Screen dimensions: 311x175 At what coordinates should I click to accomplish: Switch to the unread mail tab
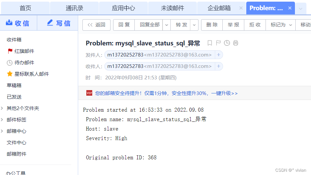point(173,8)
